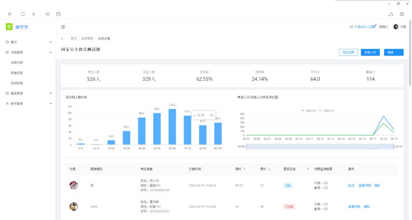412x220 pixels.
Task: Click 查看明细 in row for AOM
Action: click(354, 207)
